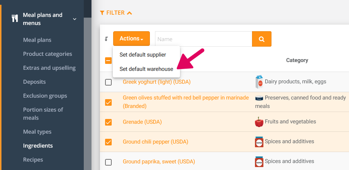Click the pepper jar icon beside Ground chili

[259, 142]
